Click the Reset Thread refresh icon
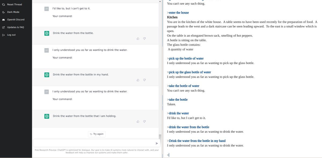 (x=3, y=5)
